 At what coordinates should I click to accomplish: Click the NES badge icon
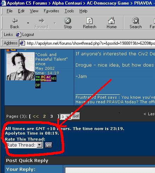(54, 79)
